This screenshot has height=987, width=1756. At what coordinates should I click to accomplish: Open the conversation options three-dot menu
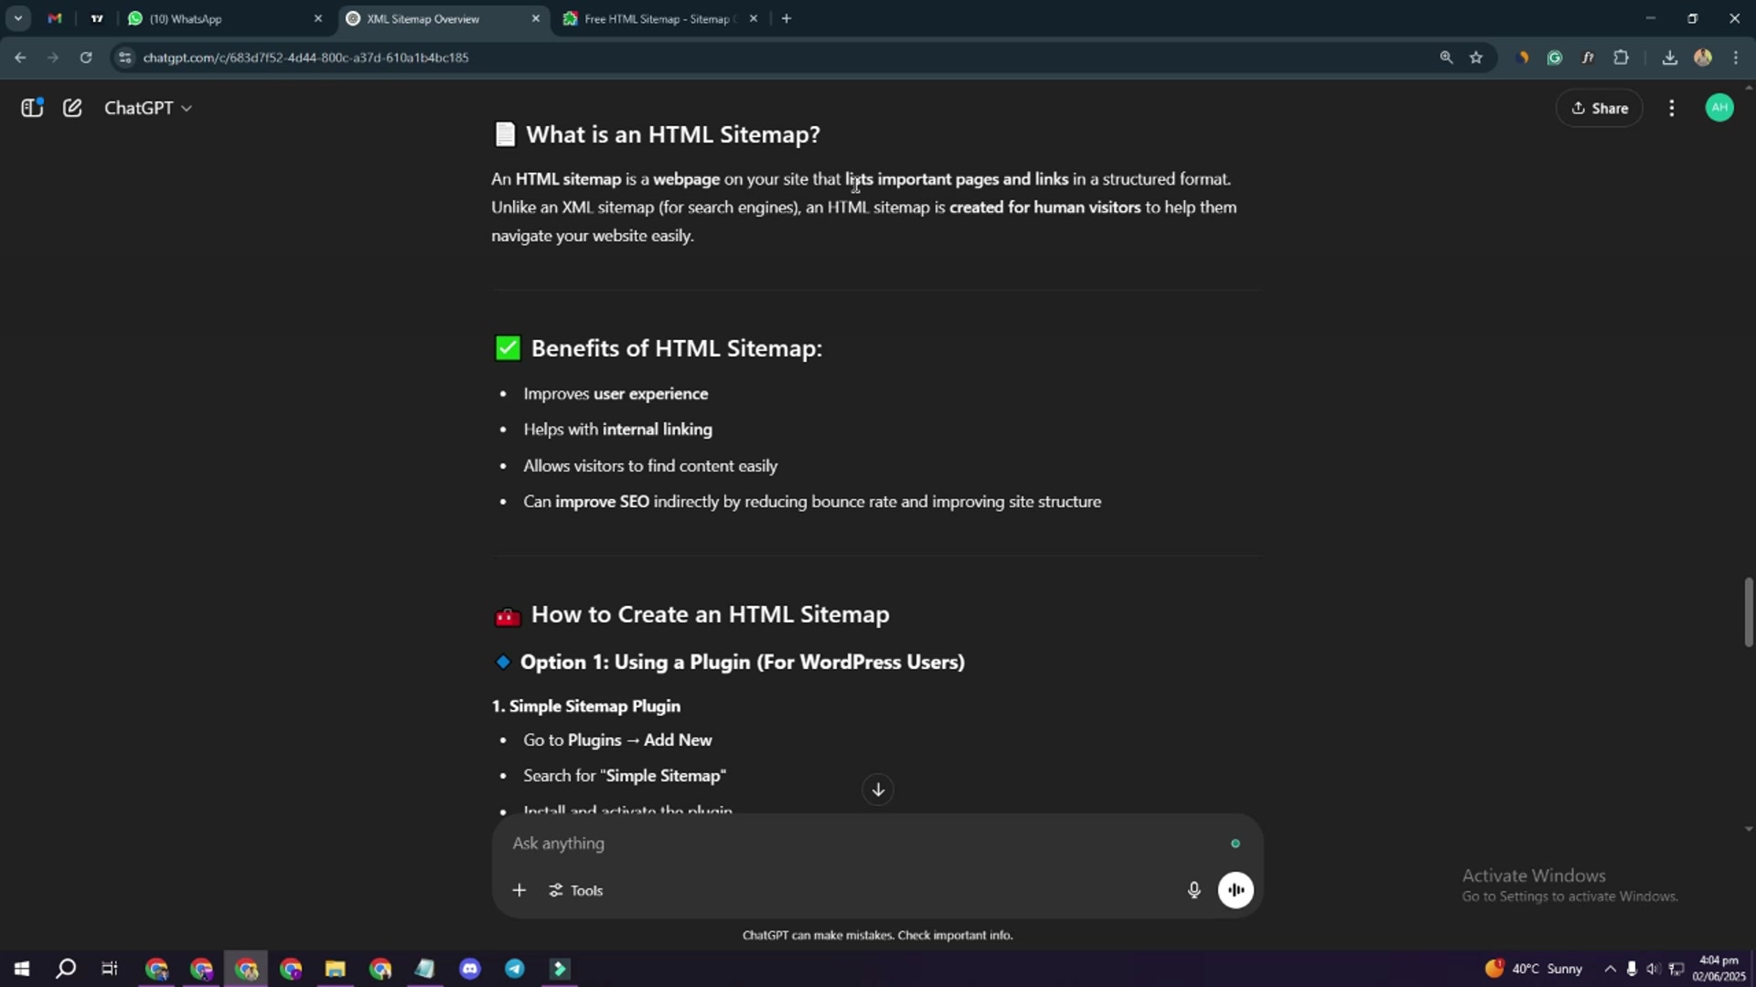tap(1672, 108)
